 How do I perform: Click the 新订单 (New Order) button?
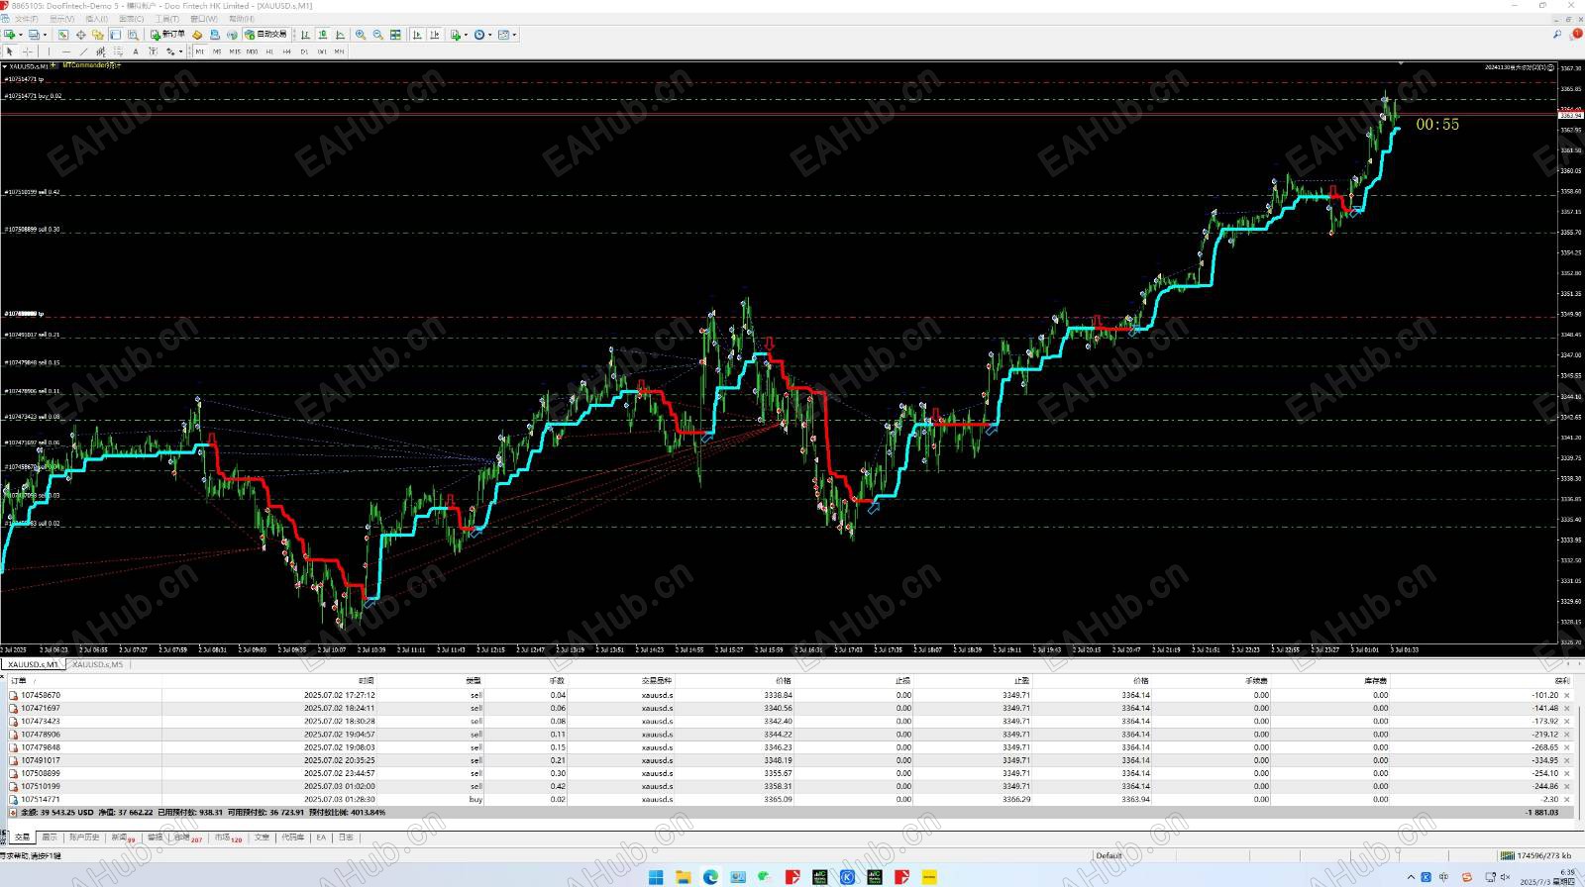167,35
